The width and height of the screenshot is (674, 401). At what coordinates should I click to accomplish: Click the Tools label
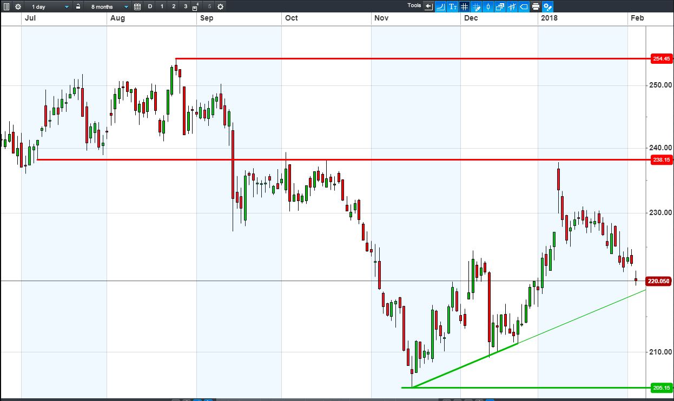coord(414,5)
